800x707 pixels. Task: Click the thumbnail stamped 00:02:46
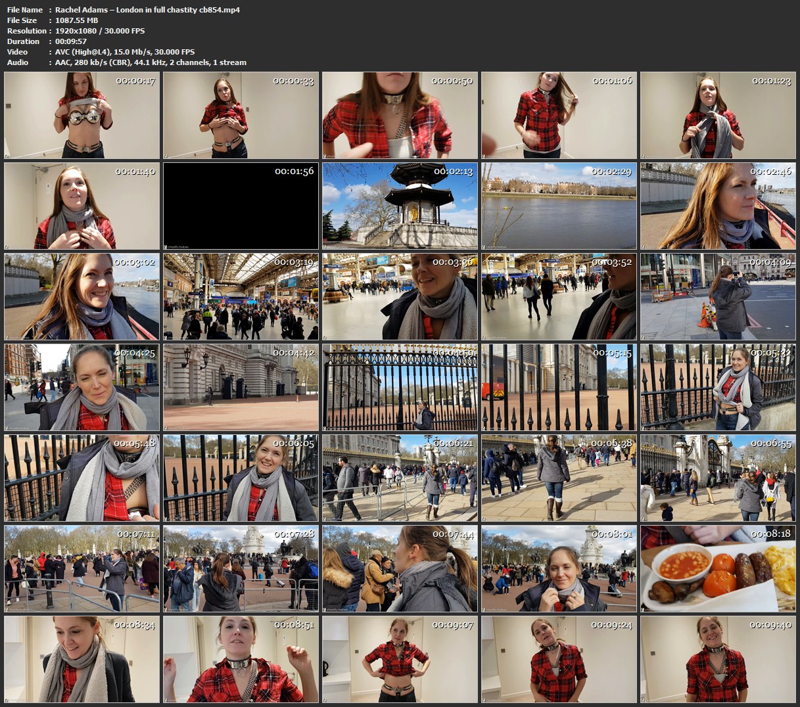coord(718,206)
